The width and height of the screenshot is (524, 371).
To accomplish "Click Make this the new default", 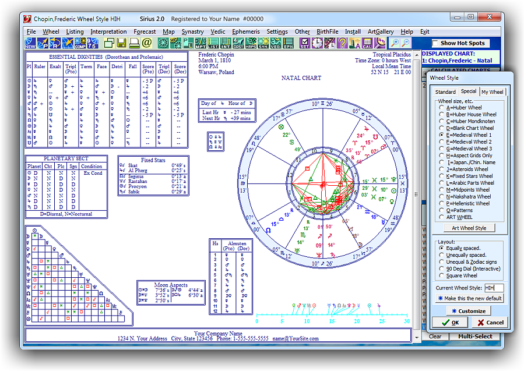I will click(470, 298).
